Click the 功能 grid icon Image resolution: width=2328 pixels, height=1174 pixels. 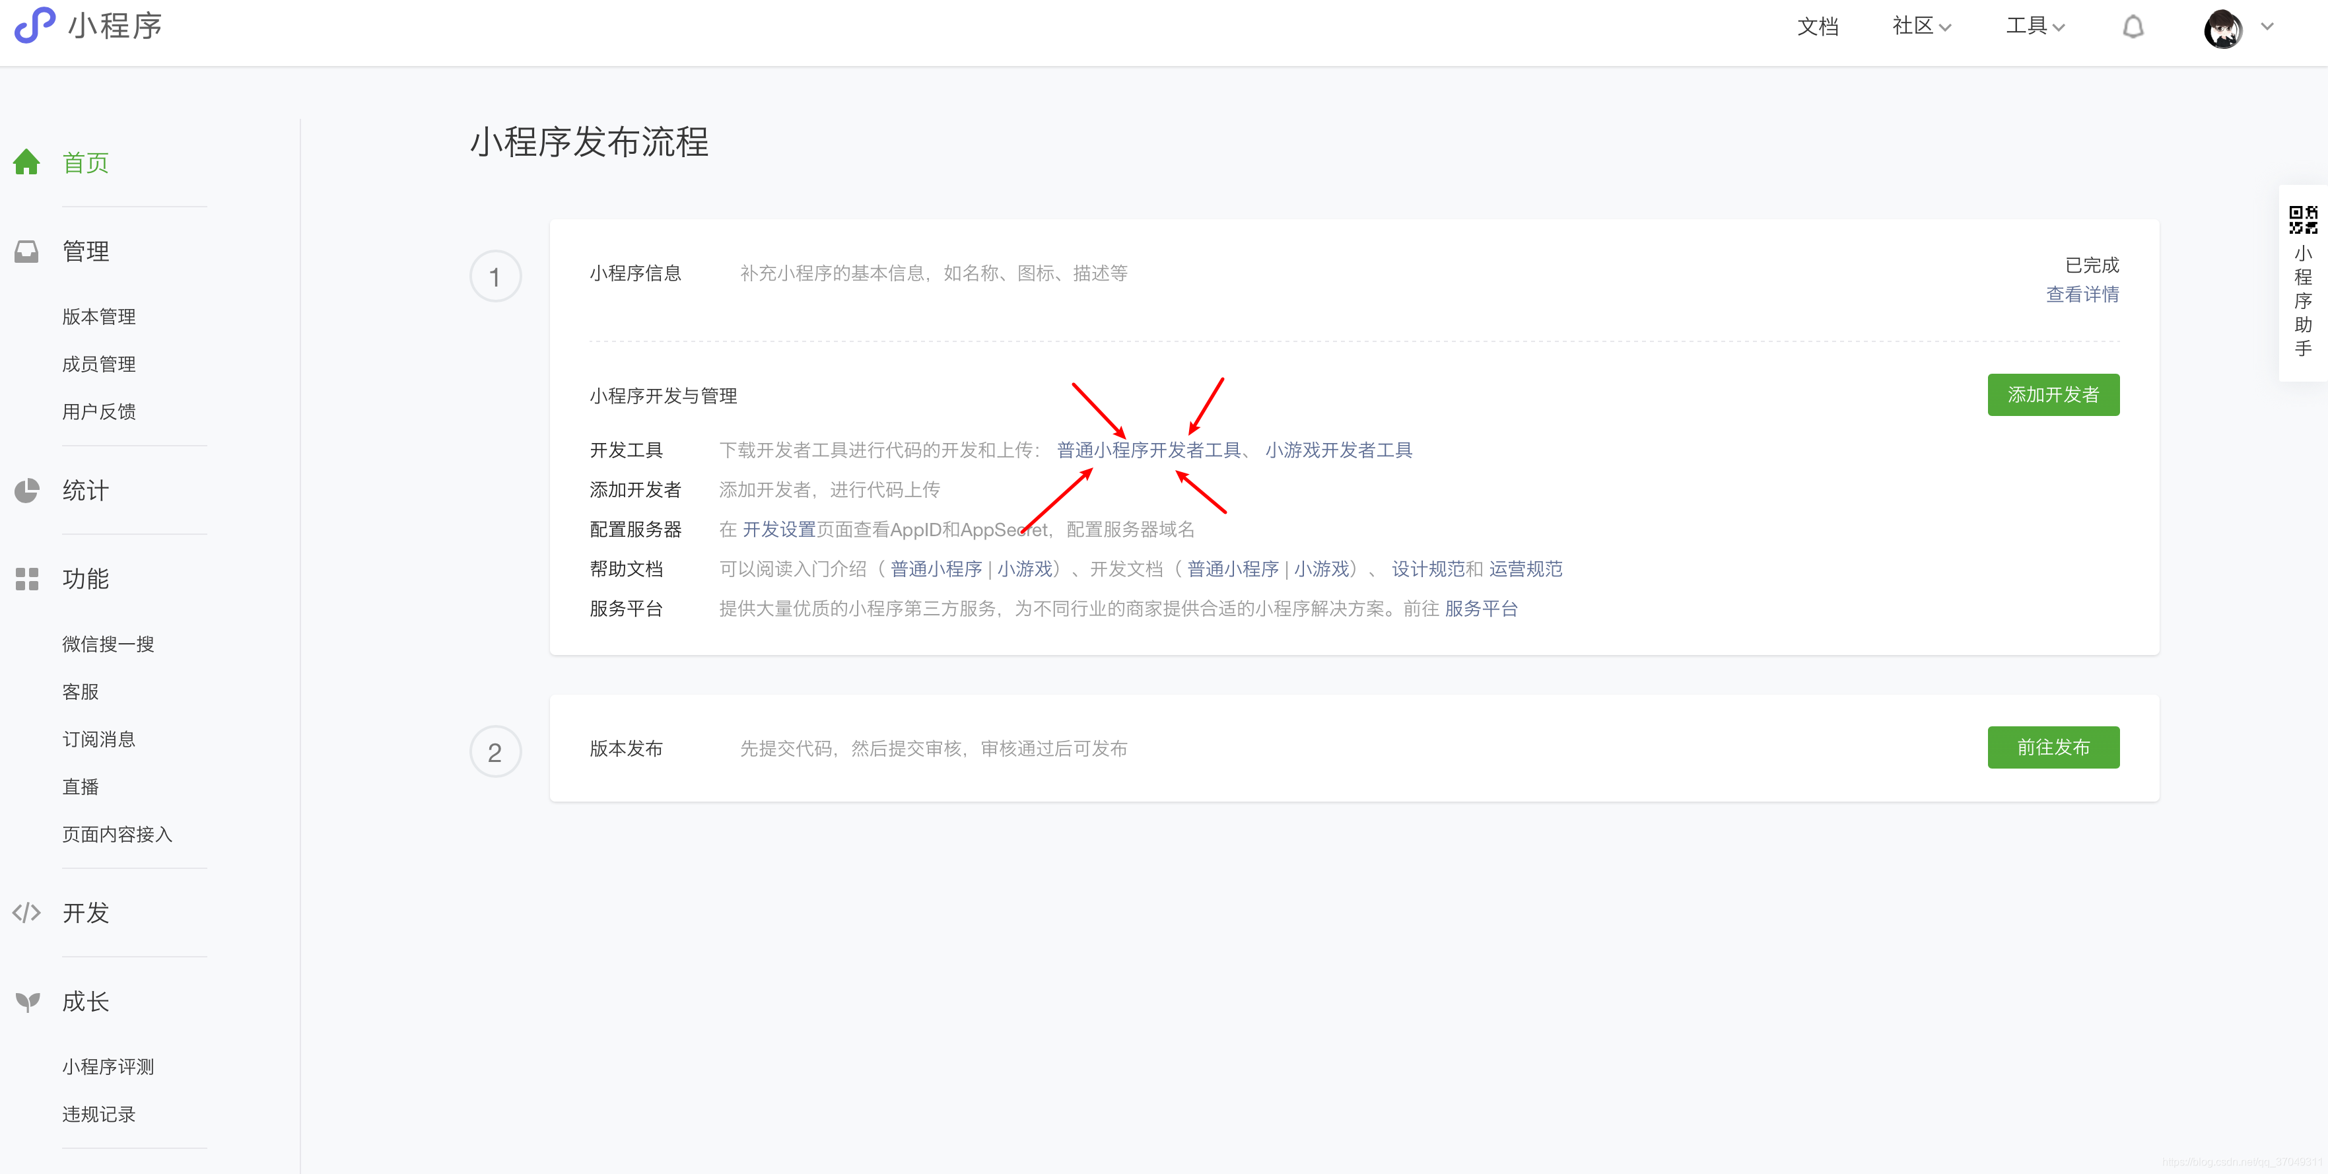(26, 579)
